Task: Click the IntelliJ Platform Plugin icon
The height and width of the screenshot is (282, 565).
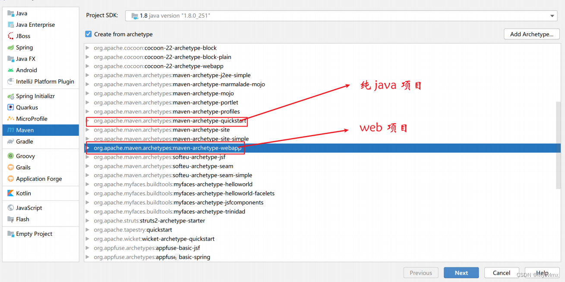Action: coord(11,81)
